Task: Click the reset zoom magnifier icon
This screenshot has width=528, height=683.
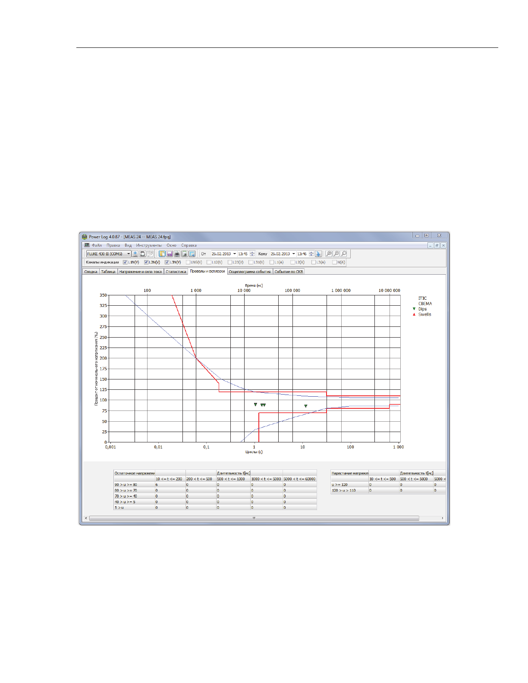Action: point(344,254)
